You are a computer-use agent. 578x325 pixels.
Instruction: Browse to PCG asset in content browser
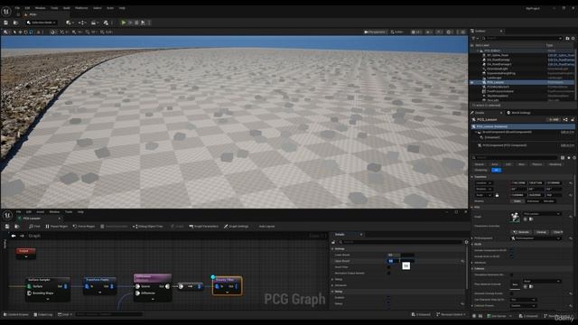point(16,227)
